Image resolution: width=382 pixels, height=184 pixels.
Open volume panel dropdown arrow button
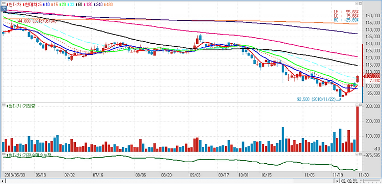pyautogui.click(x=357, y=105)
